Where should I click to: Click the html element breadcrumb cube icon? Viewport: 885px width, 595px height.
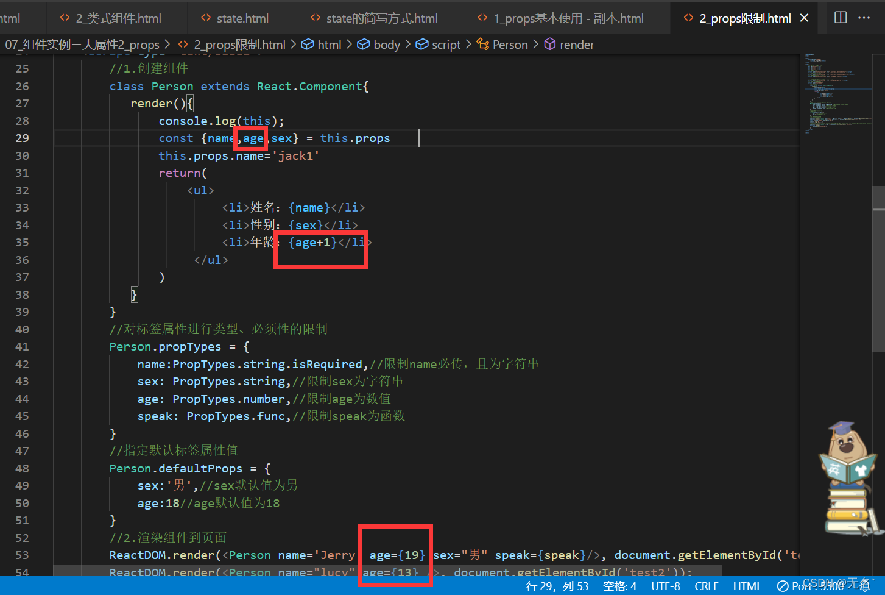tap(308, 45)
